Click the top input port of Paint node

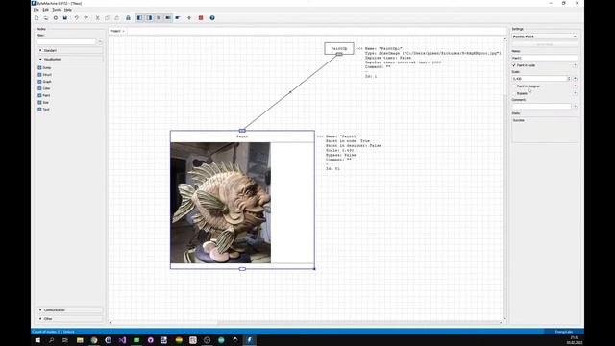(x=242, y=131)
